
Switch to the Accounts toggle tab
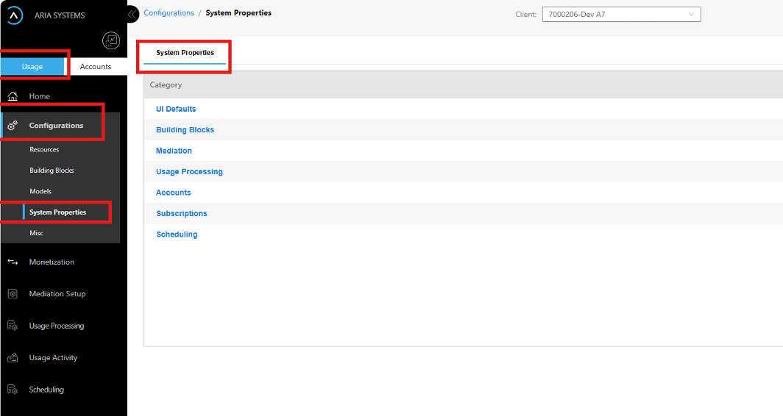[x=96, y=66]
